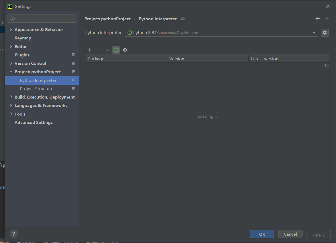Click the project-level icon beside breadcrumb title
This screenshot has height=243, width=336.
183,19
